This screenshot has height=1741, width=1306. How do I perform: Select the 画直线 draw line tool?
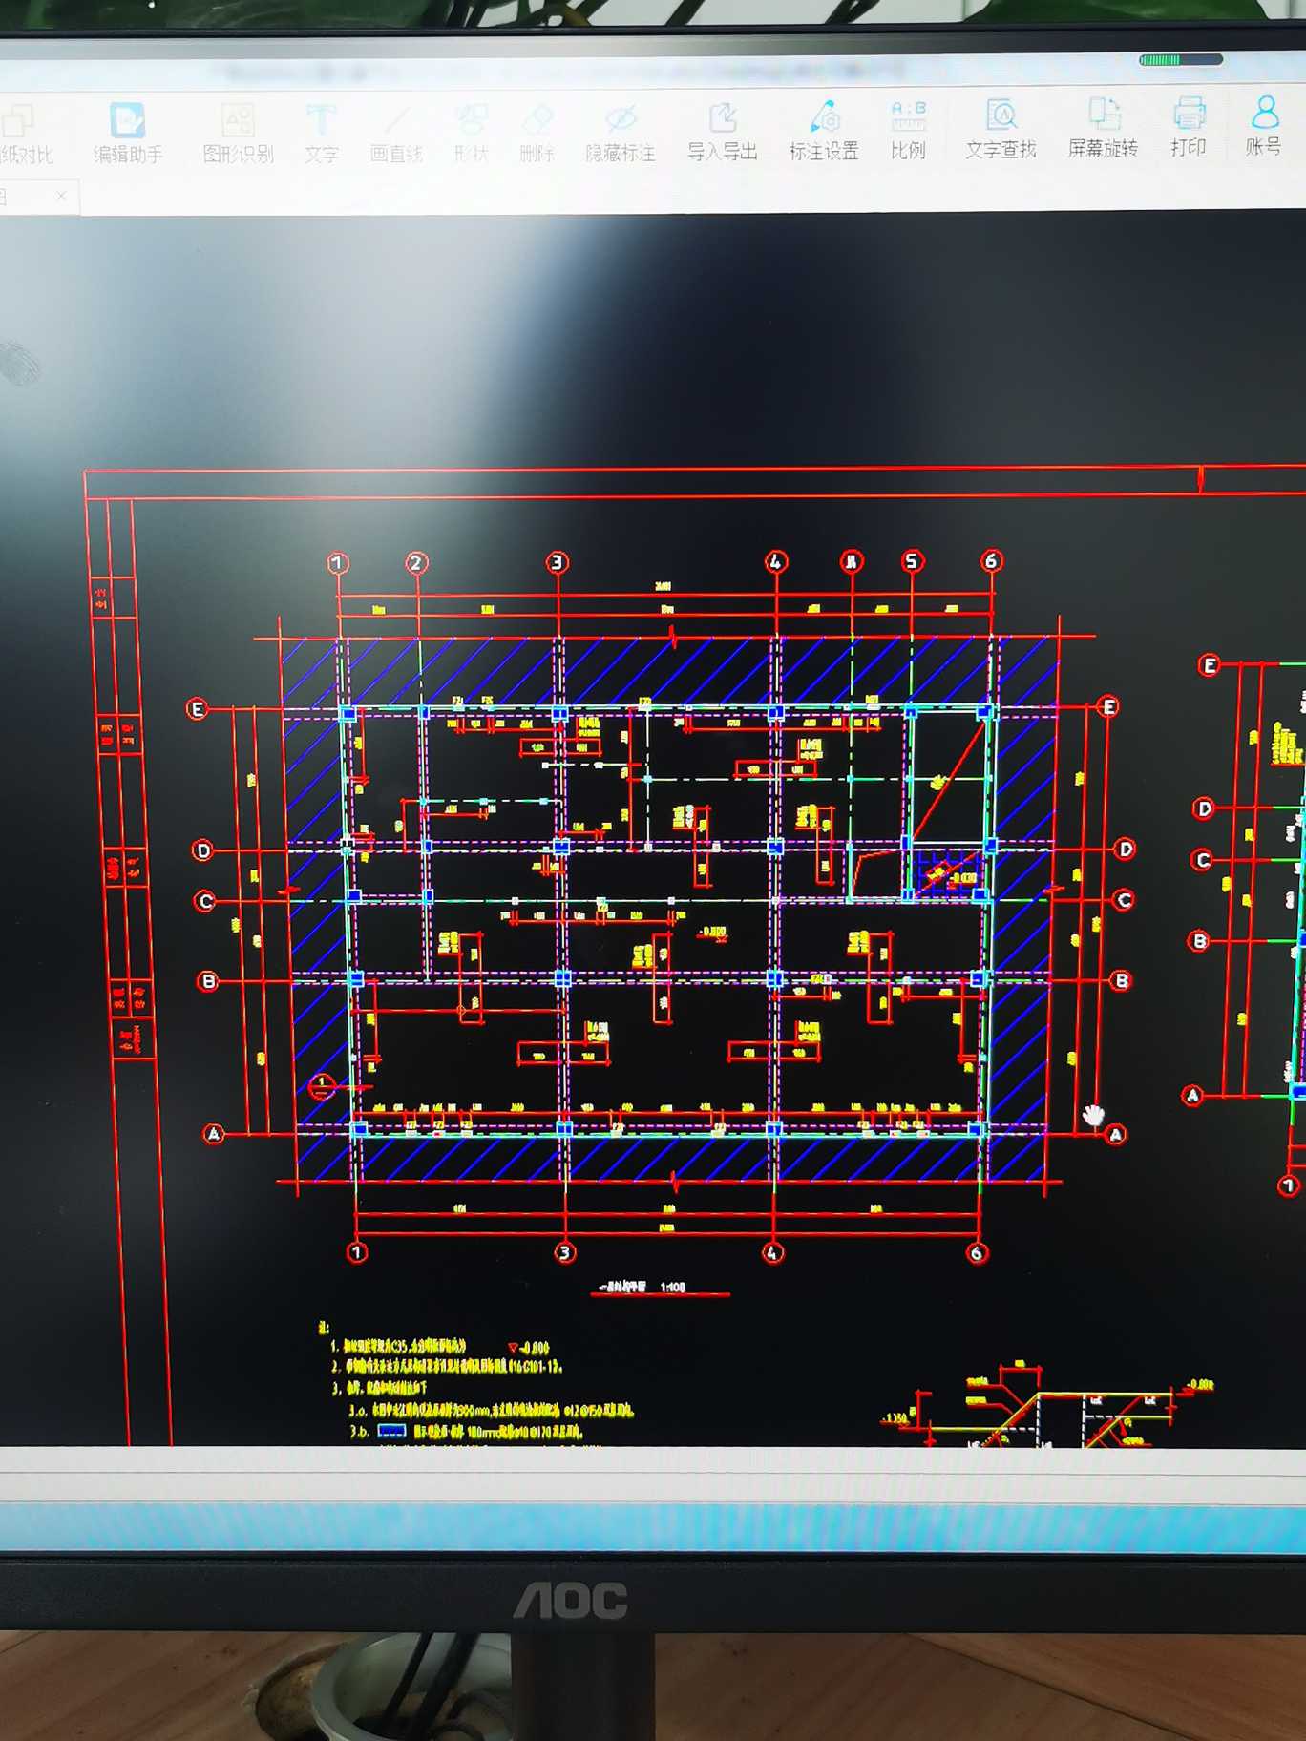(x=396, y=133)
